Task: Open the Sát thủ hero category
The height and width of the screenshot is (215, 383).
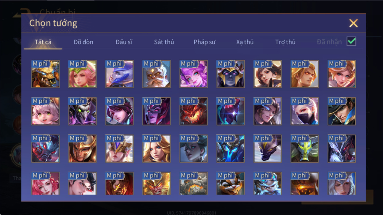Action: tap(164, 42)
